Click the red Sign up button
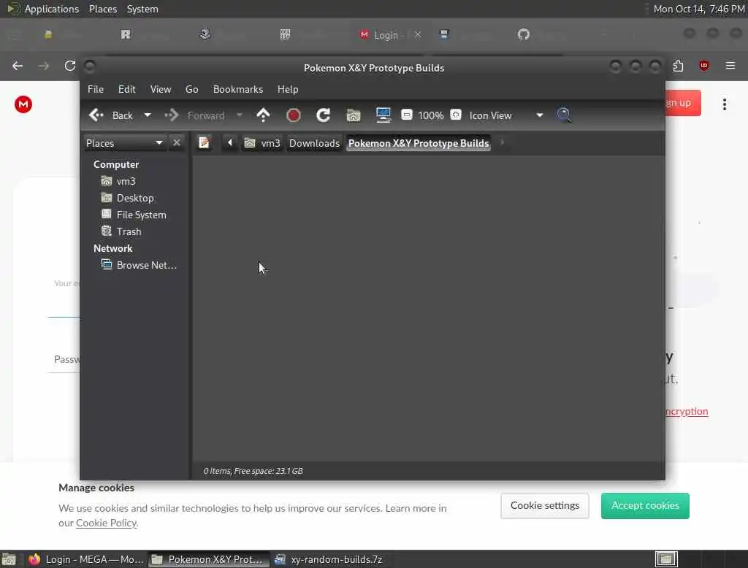The image size is (748, 568). point(683,103)
